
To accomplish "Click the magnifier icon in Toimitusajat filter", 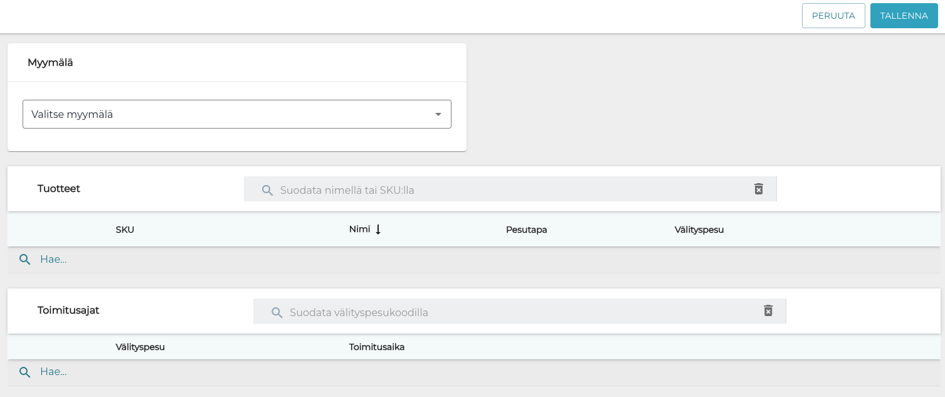I will tap(277, 312).
